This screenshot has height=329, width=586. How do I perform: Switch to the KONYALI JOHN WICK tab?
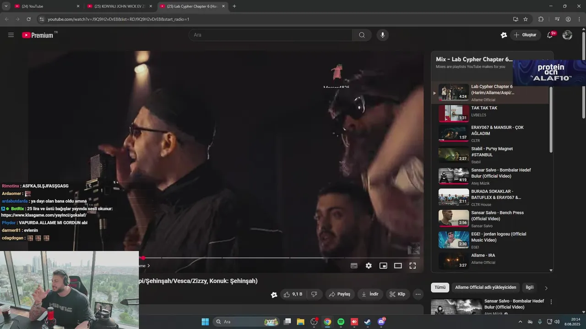tap(120, 6)
